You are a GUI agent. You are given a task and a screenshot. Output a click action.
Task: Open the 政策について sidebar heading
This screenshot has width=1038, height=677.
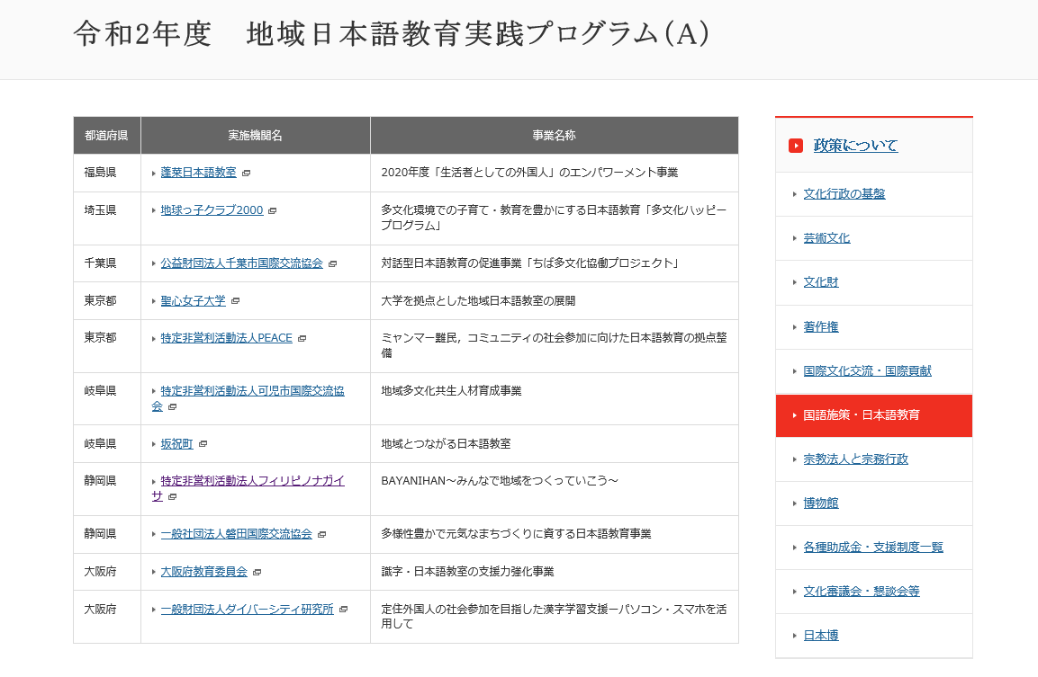(x=855, y=146)
